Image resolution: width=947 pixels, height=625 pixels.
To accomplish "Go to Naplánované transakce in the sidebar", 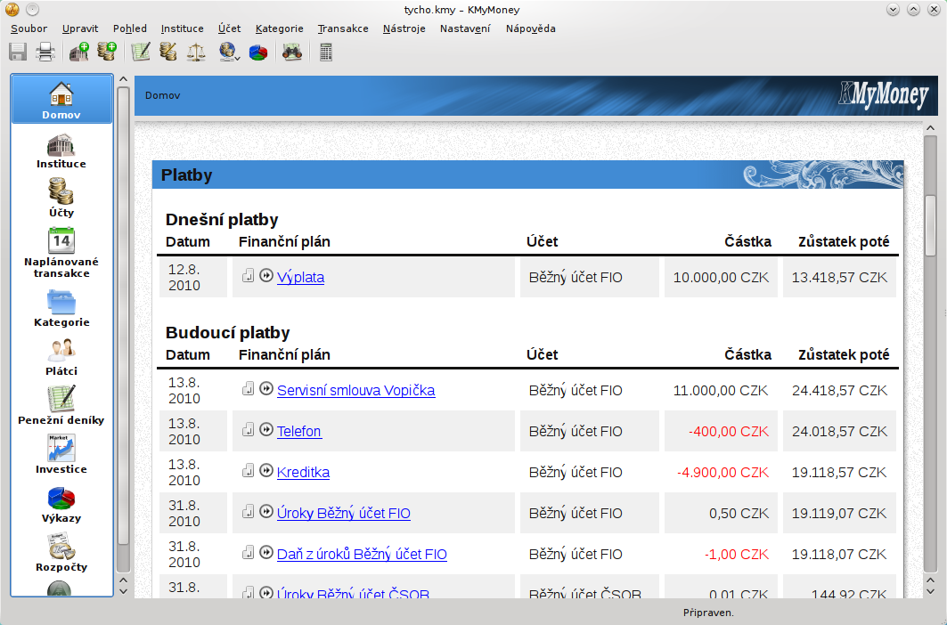I will pyautogui.click(x=61, y=252).
